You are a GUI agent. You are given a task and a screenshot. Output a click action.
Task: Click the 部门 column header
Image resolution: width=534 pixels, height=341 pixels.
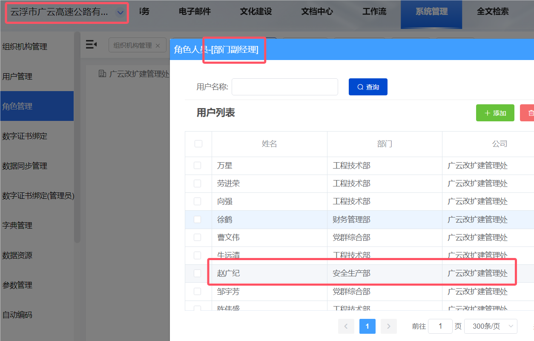point(385,144)
